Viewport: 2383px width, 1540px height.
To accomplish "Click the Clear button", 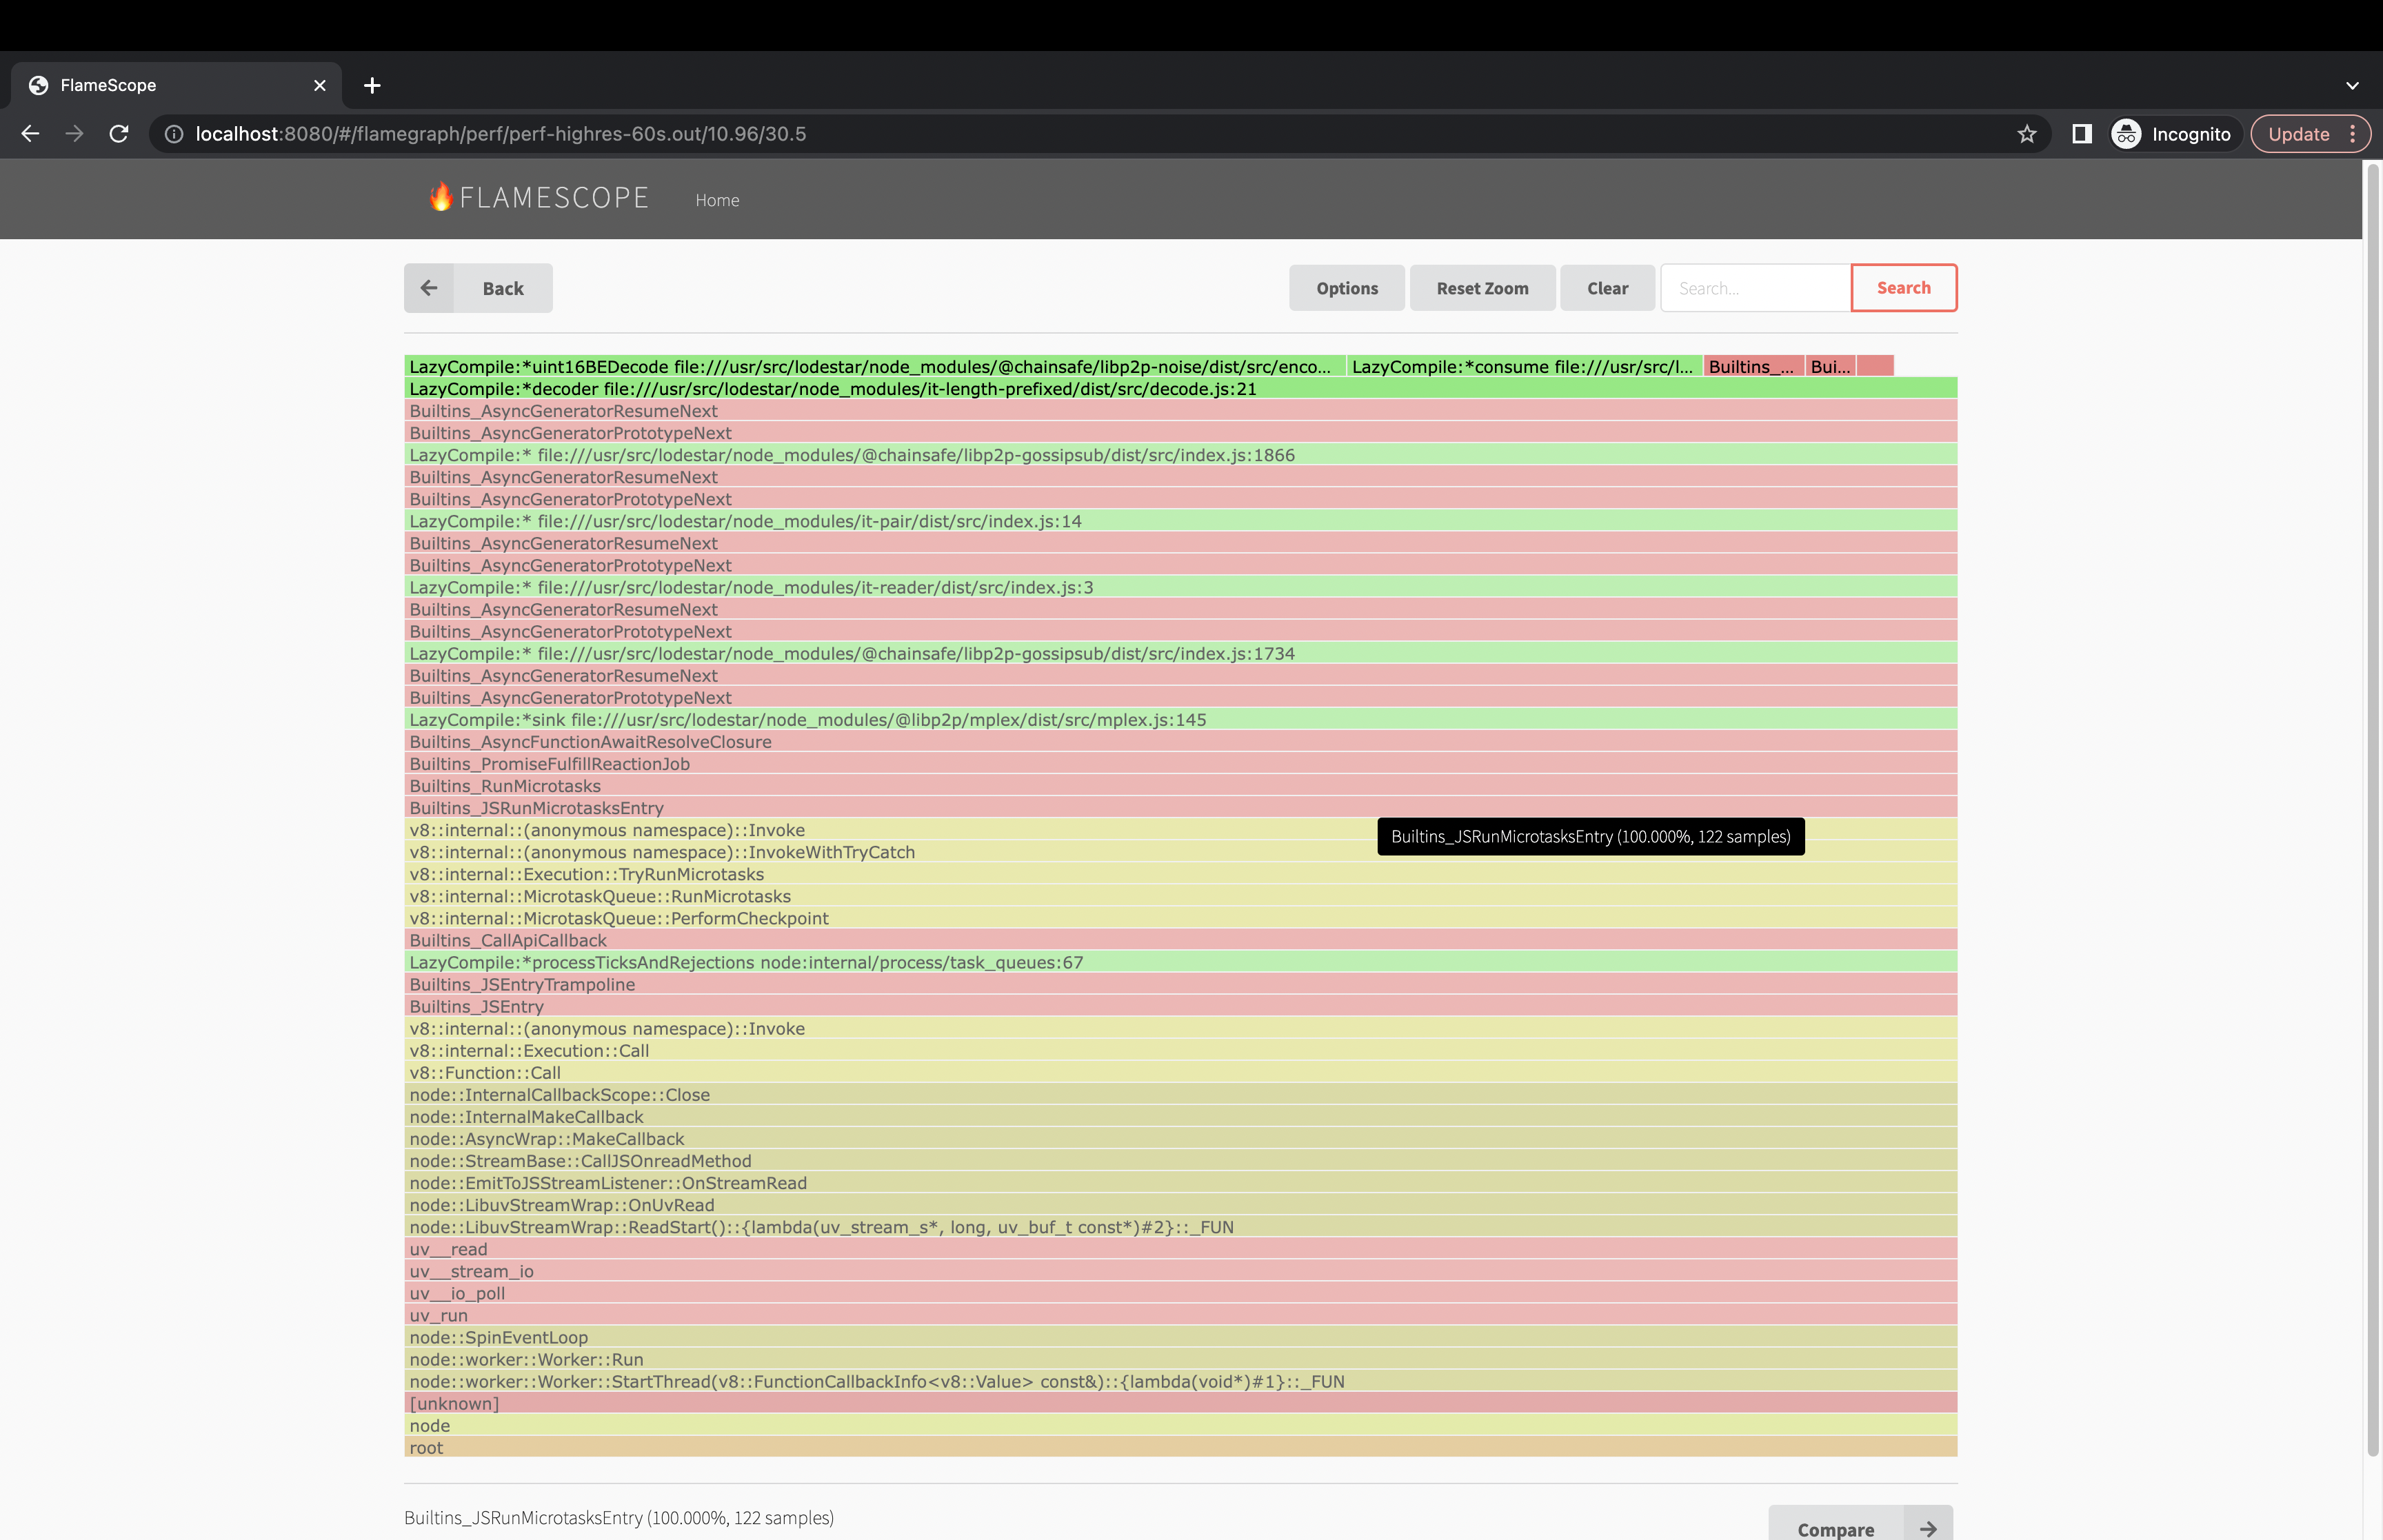I will coord(1606,288).
